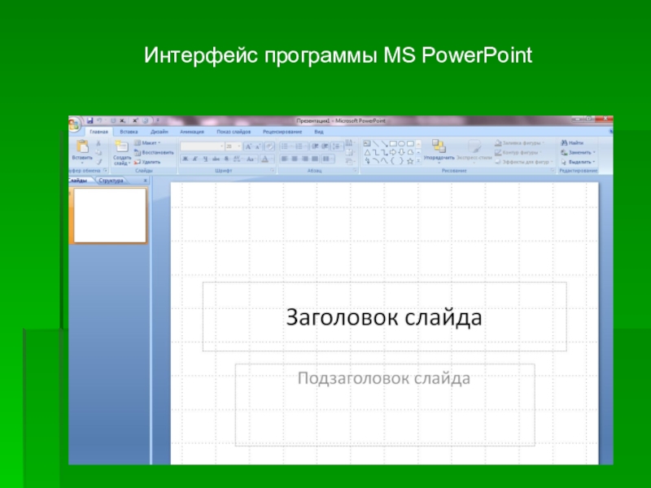Open the font size dropdown
651x488 pixels.
pos(239,146)
